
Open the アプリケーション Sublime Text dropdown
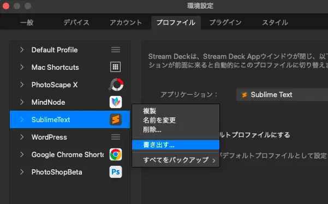pos(282,95)
